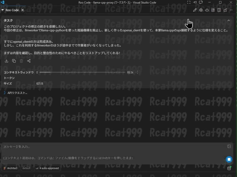This screenshot has height=177, width=237.
Task: Click the condense context icon beside 65.5k
Action: (137, 72)
